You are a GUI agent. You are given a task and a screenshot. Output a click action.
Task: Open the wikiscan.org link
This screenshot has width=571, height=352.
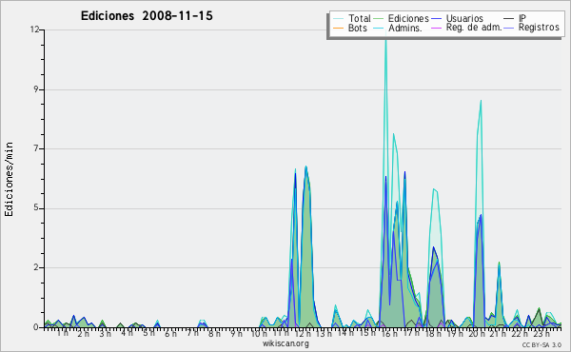[285, 343]
